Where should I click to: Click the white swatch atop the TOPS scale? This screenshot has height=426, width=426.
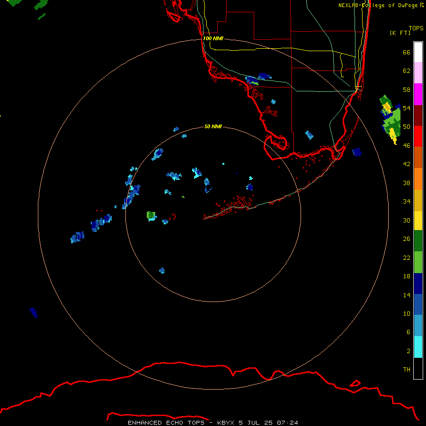pos(418,52)
